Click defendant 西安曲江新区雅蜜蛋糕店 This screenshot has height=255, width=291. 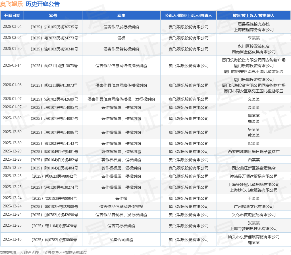click(253, 168)
